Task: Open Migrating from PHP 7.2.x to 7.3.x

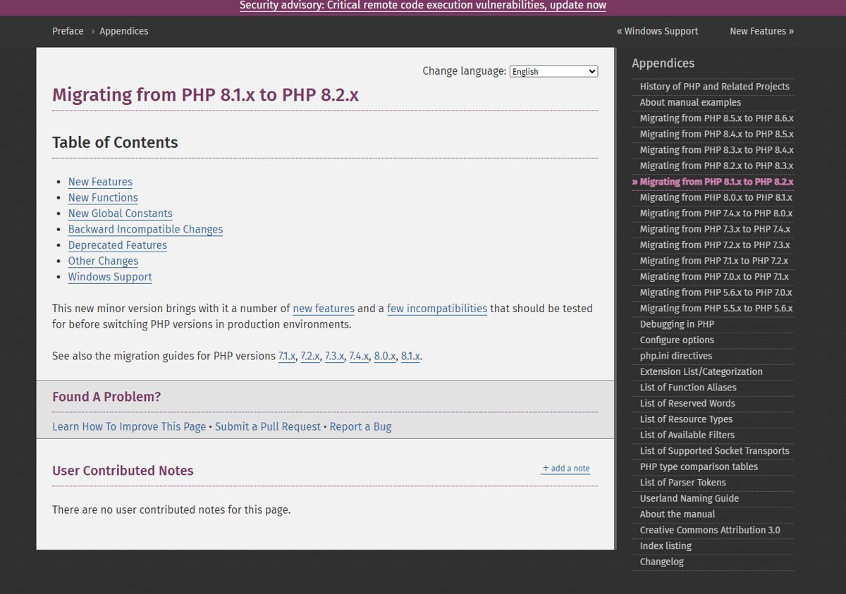Action: [715, 245]
